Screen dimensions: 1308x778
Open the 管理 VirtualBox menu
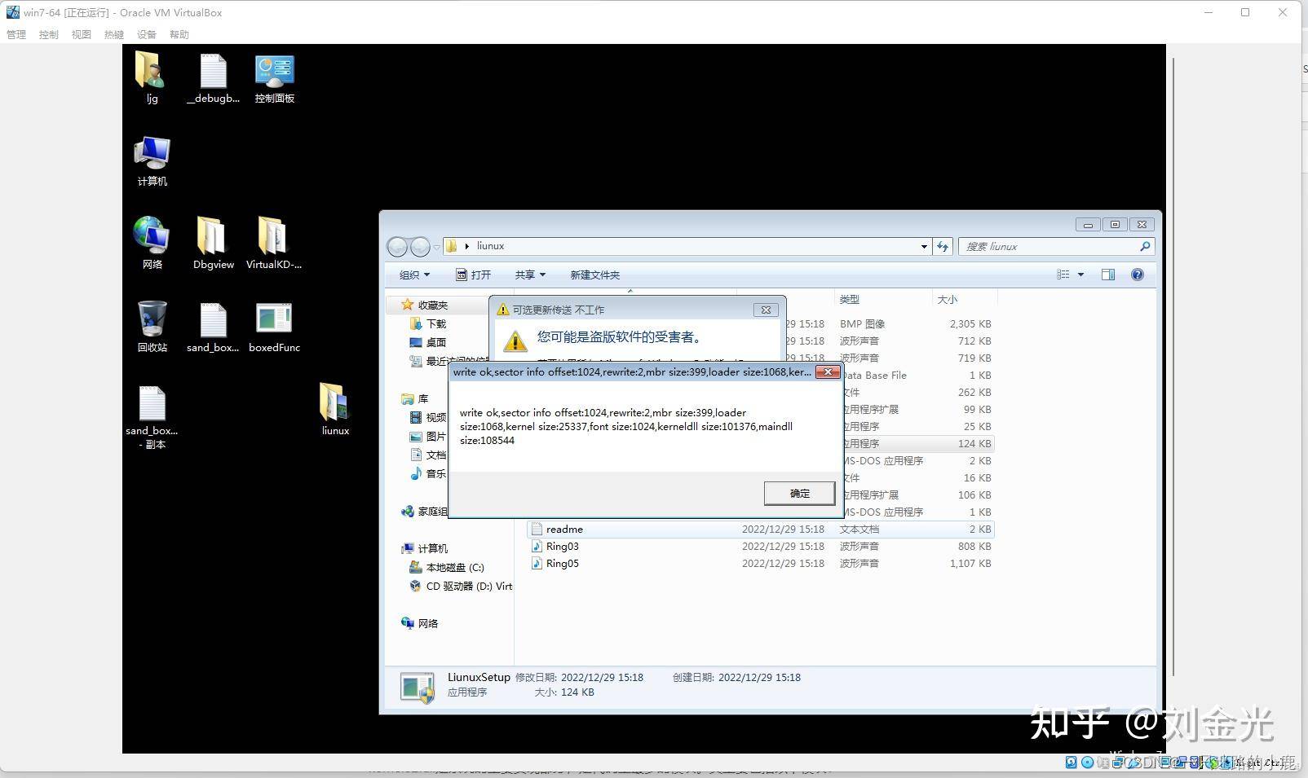click(x=16, y=34)
